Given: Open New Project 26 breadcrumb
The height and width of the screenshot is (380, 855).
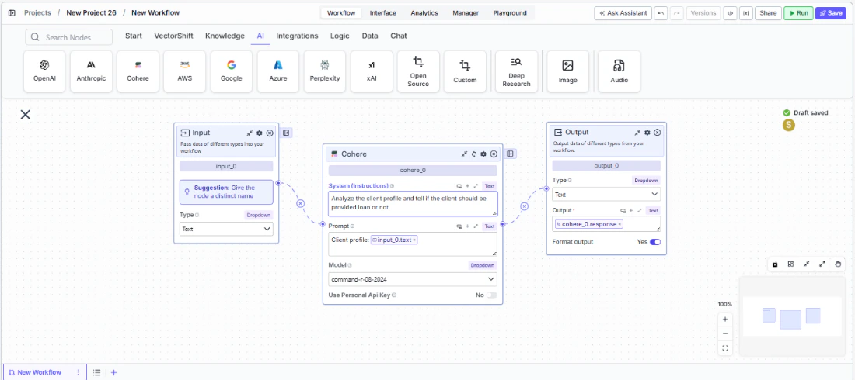Looking at the screenshot, I should pyautogui.click(x=91, y=13).
